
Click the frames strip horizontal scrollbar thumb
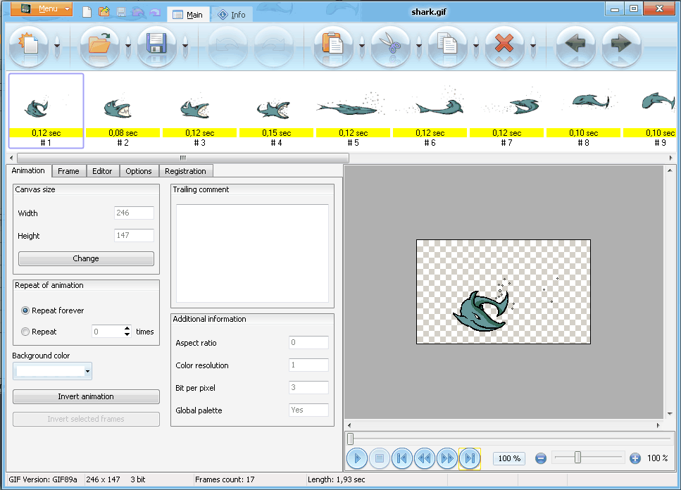(183, 158)
